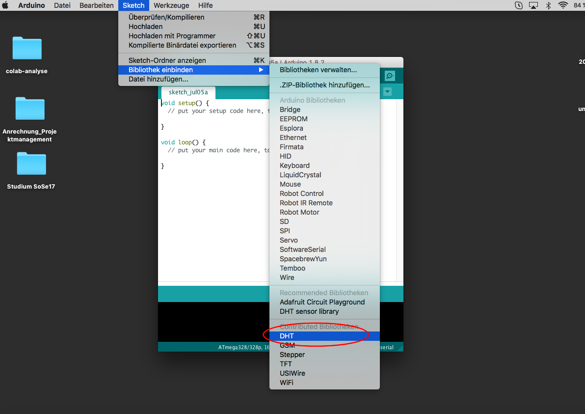585x414 pixels.
Task: Include the EEPROM library
Action: (324, 119)
